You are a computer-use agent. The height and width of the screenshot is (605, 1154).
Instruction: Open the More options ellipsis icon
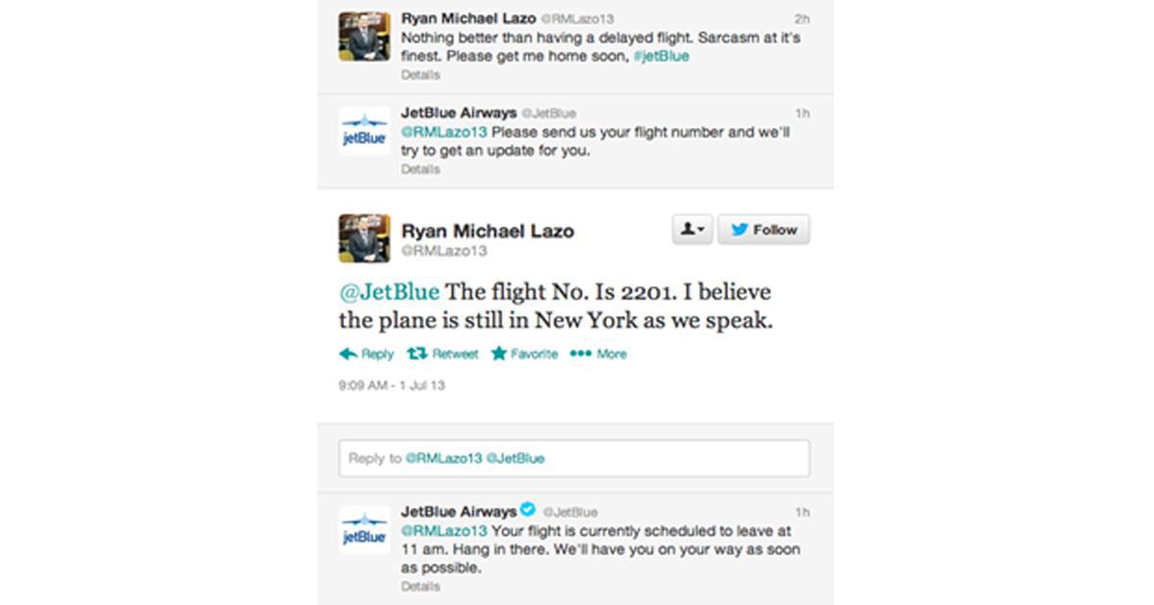click(x=580, y=353)
